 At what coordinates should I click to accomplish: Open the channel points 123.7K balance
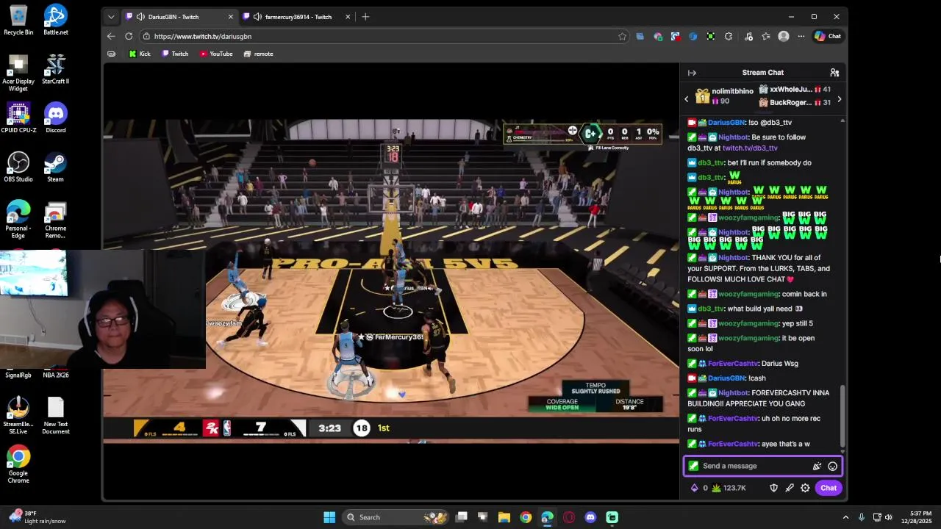point(729,488)
